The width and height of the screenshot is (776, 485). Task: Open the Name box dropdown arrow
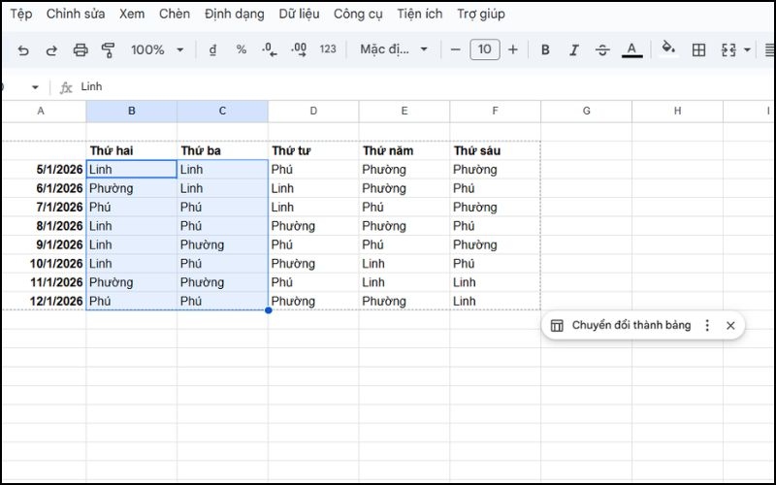[x=36, y=87]
